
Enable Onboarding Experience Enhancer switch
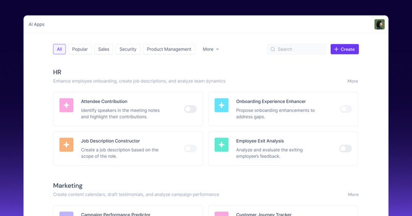346,109
